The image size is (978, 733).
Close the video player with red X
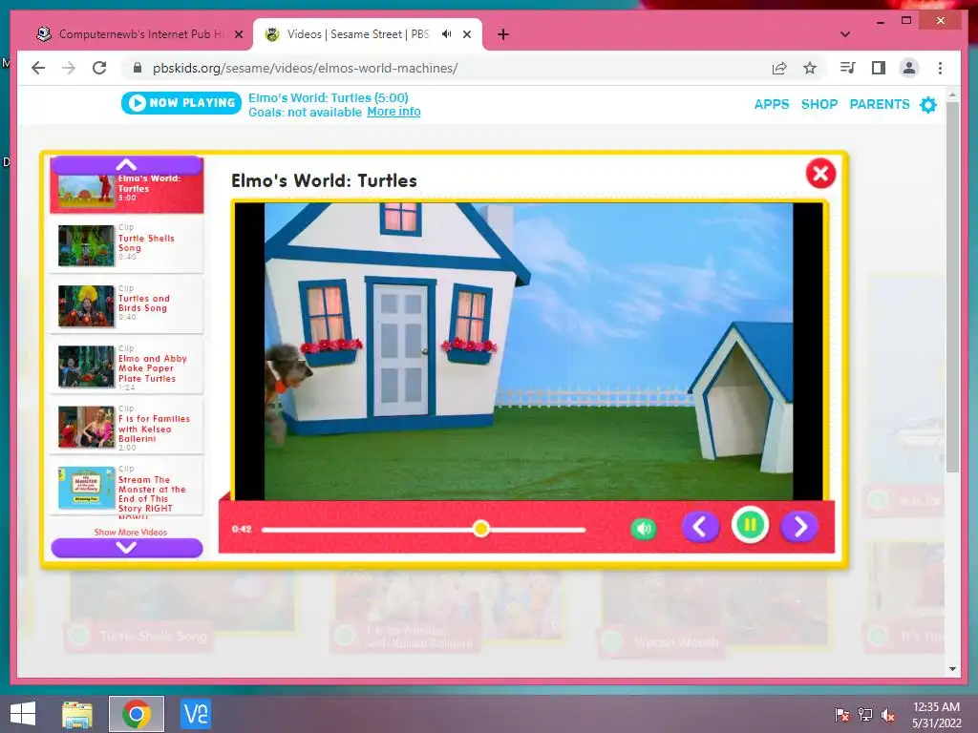click(820, 174)
